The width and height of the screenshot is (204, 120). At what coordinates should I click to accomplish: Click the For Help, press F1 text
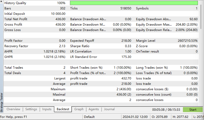click(14, 117)
